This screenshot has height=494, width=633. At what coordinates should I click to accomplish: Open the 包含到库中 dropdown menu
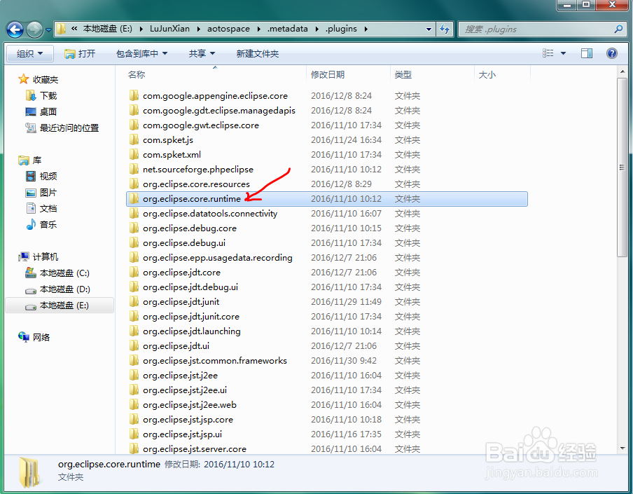click(141, 54)
